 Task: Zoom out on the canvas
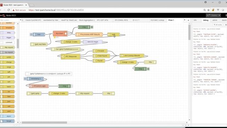183,125
